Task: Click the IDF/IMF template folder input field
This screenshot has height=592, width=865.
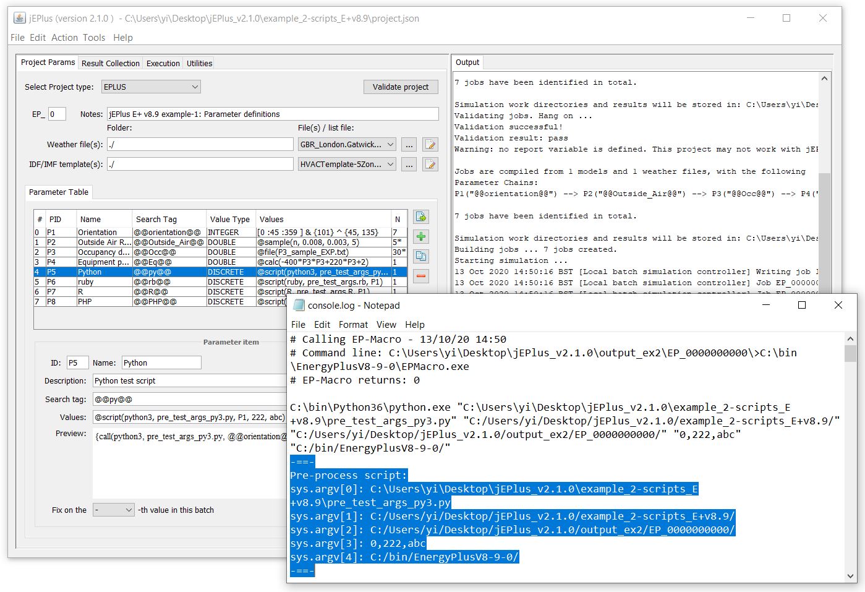Action: [200, 164]
